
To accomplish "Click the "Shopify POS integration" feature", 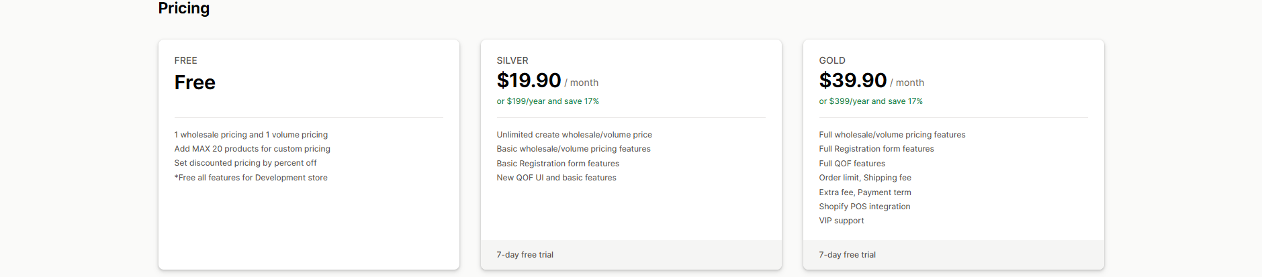I will (x=864, y=207).
